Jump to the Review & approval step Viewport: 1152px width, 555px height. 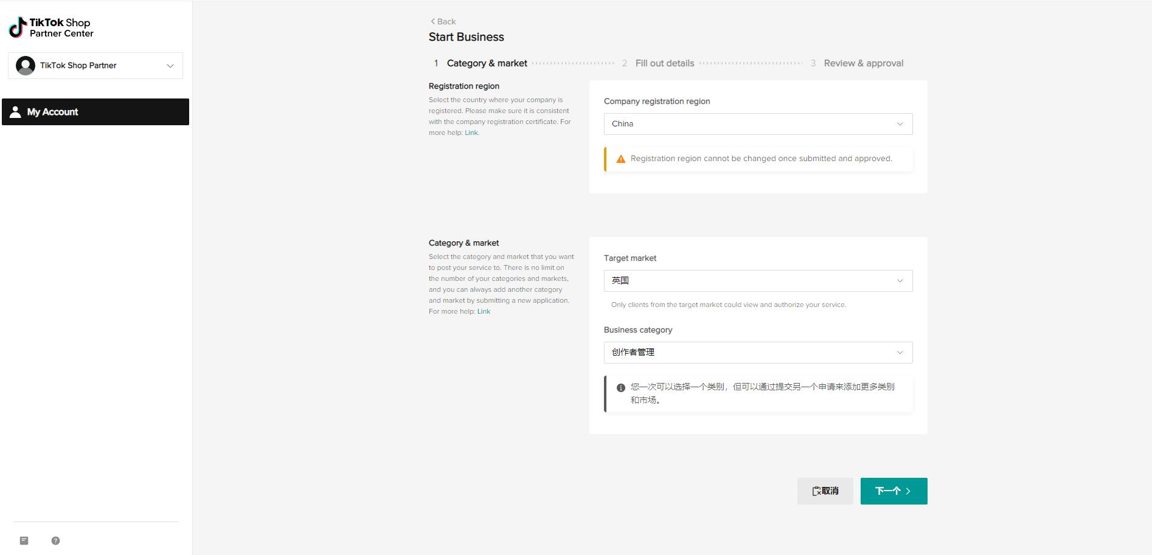[x=863, y=63]
